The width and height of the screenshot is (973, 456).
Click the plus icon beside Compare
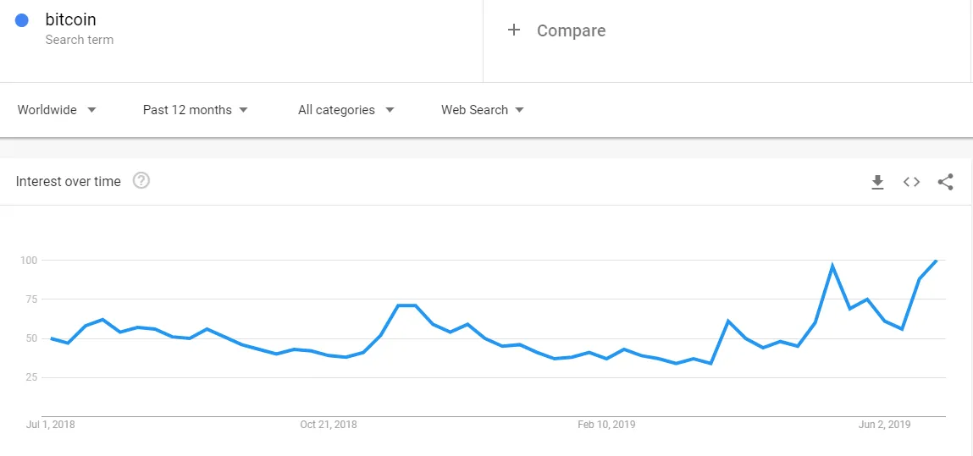click(513, 30)
